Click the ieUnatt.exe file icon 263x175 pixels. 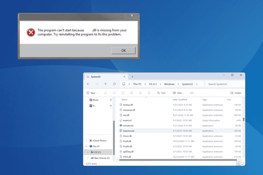(121, 125)
